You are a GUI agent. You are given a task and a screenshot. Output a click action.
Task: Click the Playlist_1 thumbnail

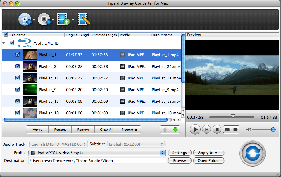pyautogui.click(x=30, y=55)
